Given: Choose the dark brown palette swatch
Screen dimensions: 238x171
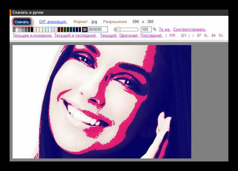Looking at the screenshot, I should coord(59,29).
